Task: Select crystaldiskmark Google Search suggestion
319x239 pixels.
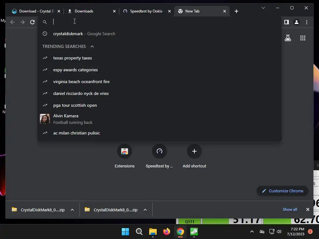Action: click(159, 34)
